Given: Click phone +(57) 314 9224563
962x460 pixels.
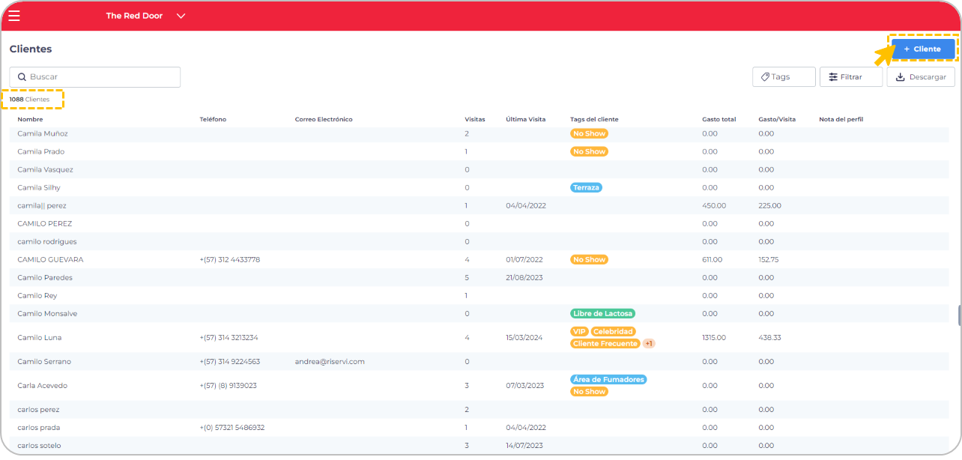Looking at the screenshot, I should (230, 361).
